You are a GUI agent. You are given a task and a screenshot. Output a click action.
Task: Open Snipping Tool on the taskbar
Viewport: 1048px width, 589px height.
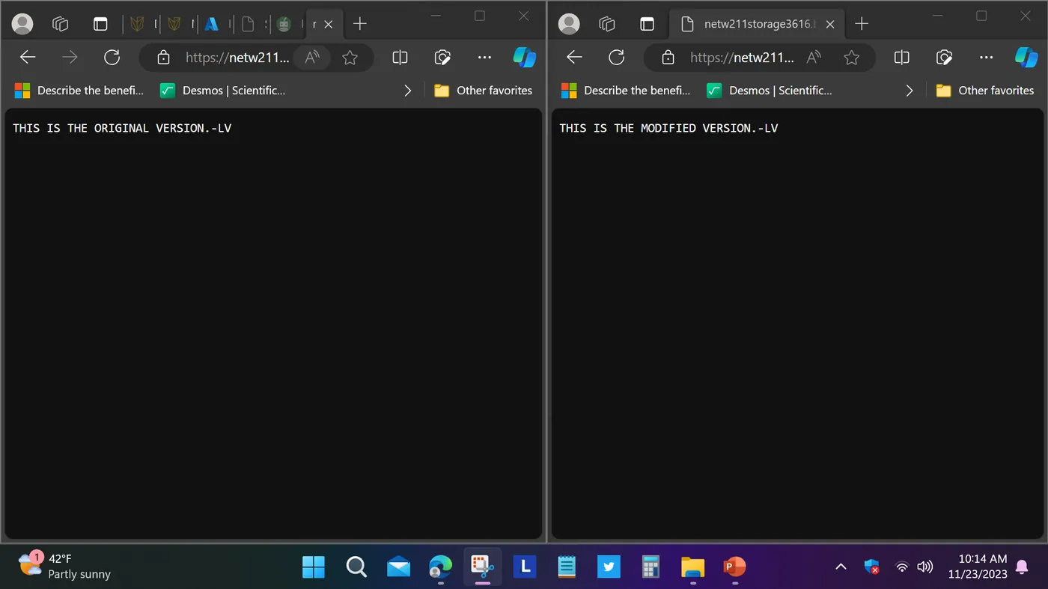pyautogui.click(x=483, y=567)
